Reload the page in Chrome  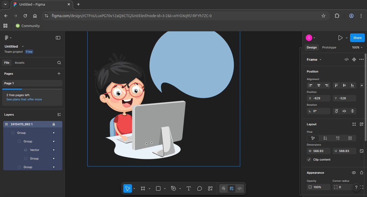click(25, 16)
